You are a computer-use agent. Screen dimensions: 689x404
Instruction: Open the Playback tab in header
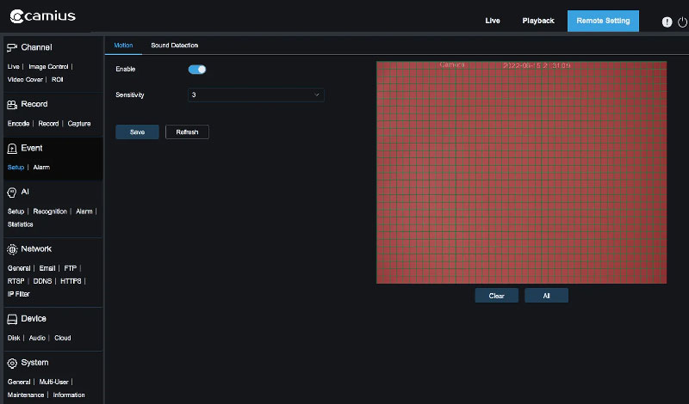538,21
